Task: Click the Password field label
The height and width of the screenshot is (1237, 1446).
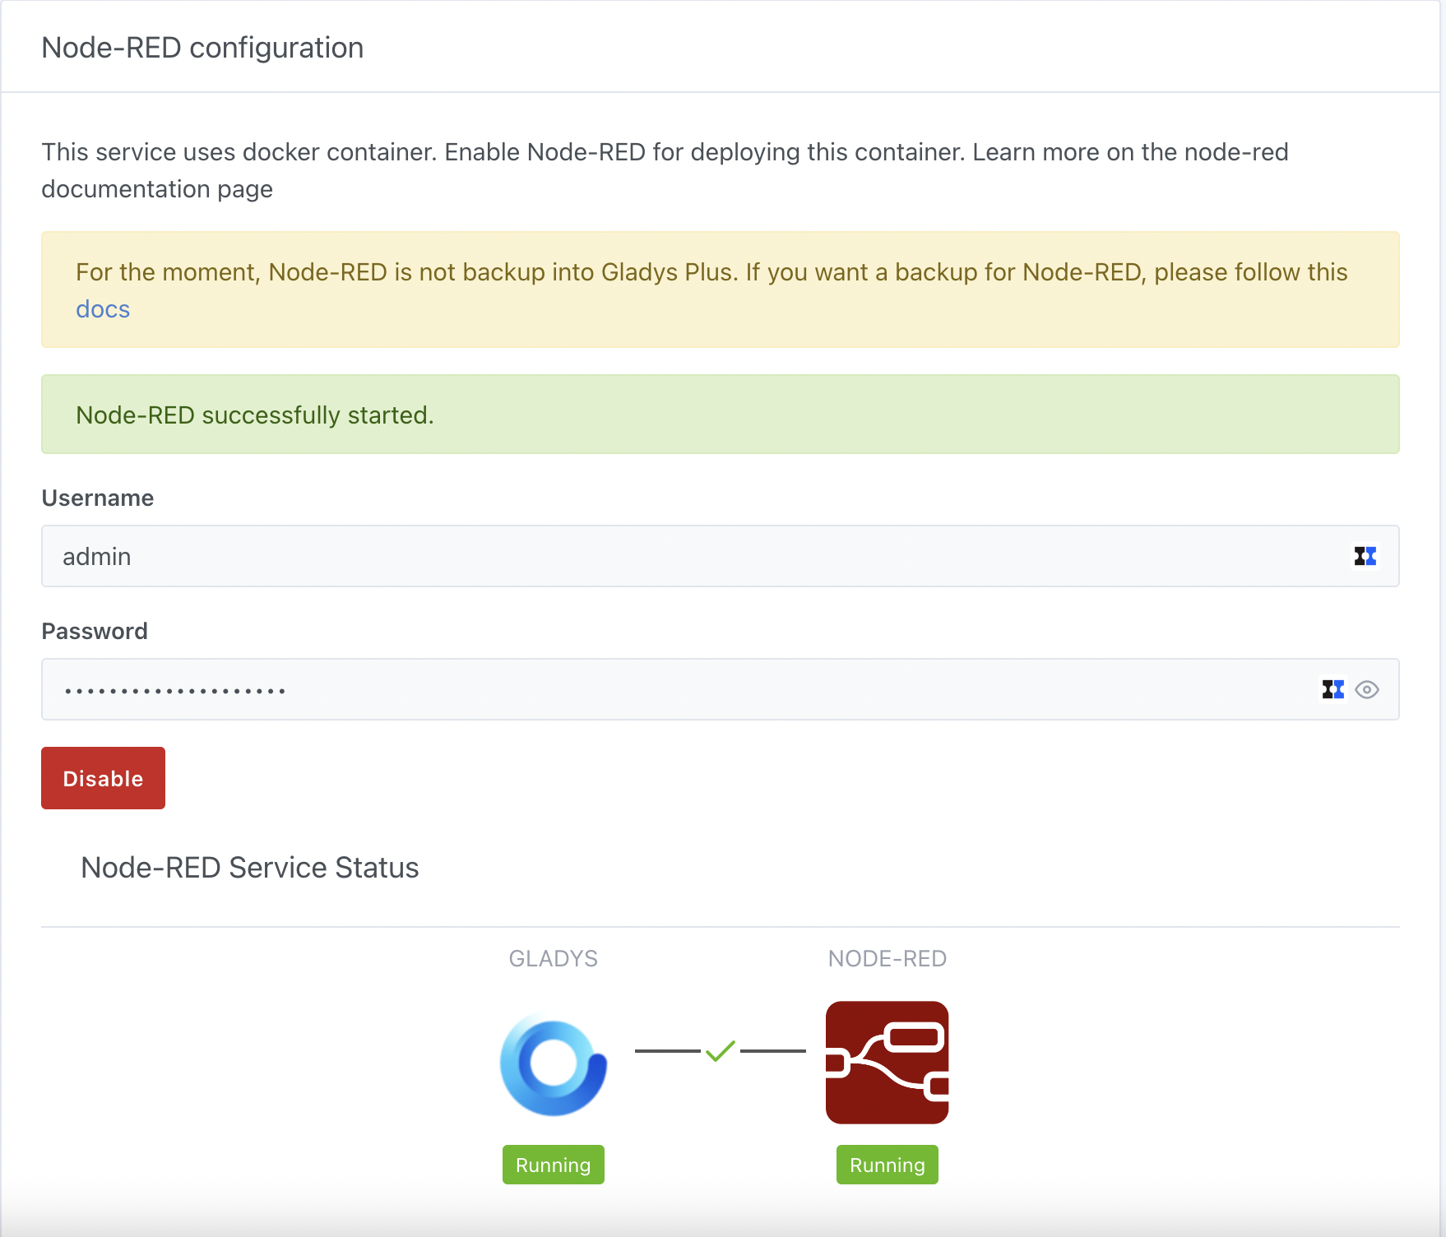Action: click(94, 631)
